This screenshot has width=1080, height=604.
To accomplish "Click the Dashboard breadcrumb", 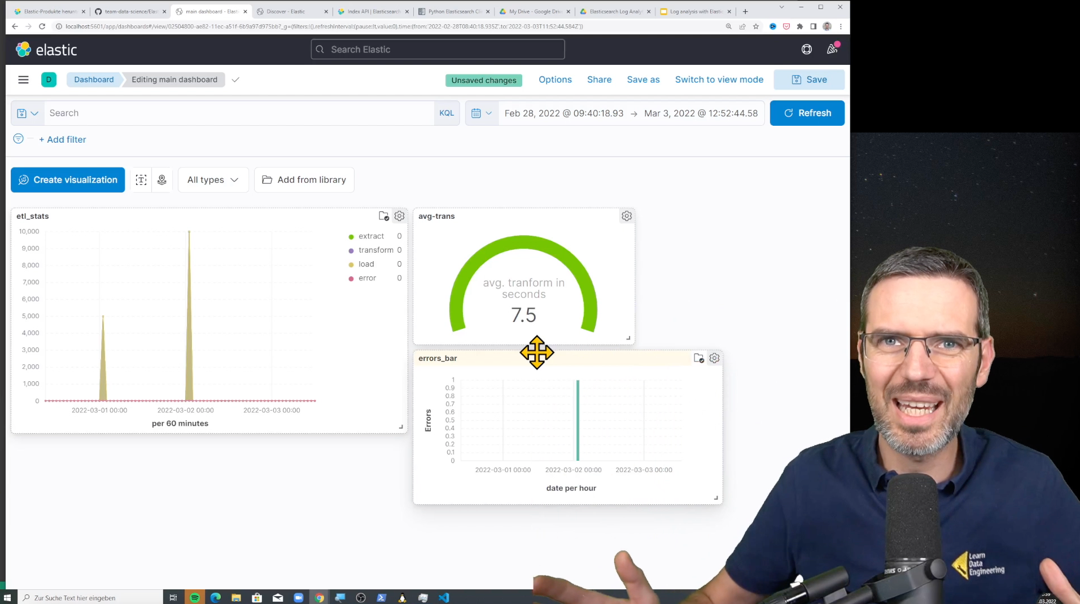I will point(94,80).
